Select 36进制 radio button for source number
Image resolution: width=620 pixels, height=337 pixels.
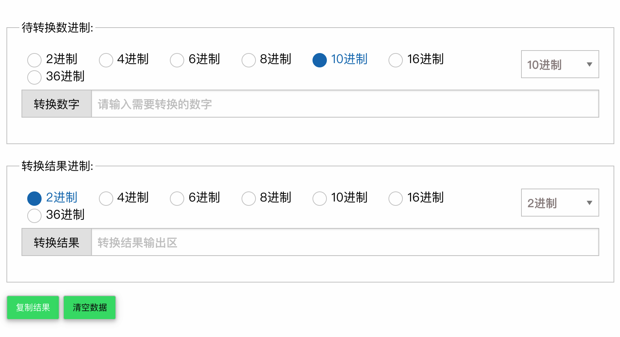(x=34, y=77)
